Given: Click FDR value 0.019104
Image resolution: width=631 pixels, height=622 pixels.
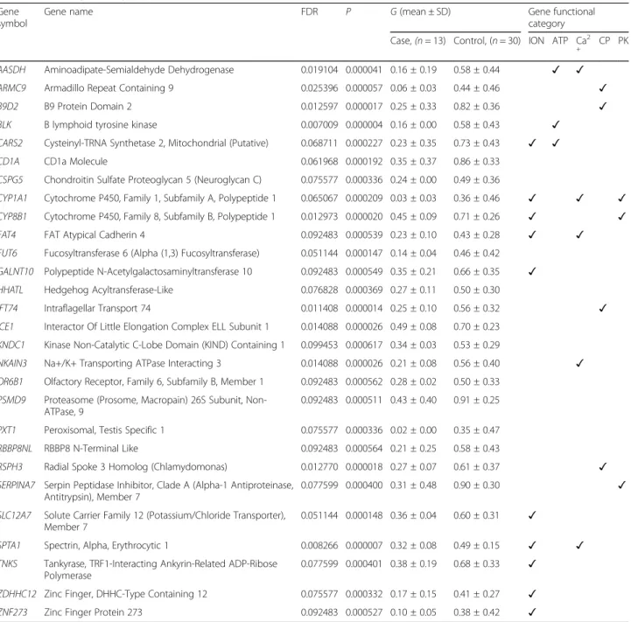Looking at the screenshot, I should tap(319, 70).
